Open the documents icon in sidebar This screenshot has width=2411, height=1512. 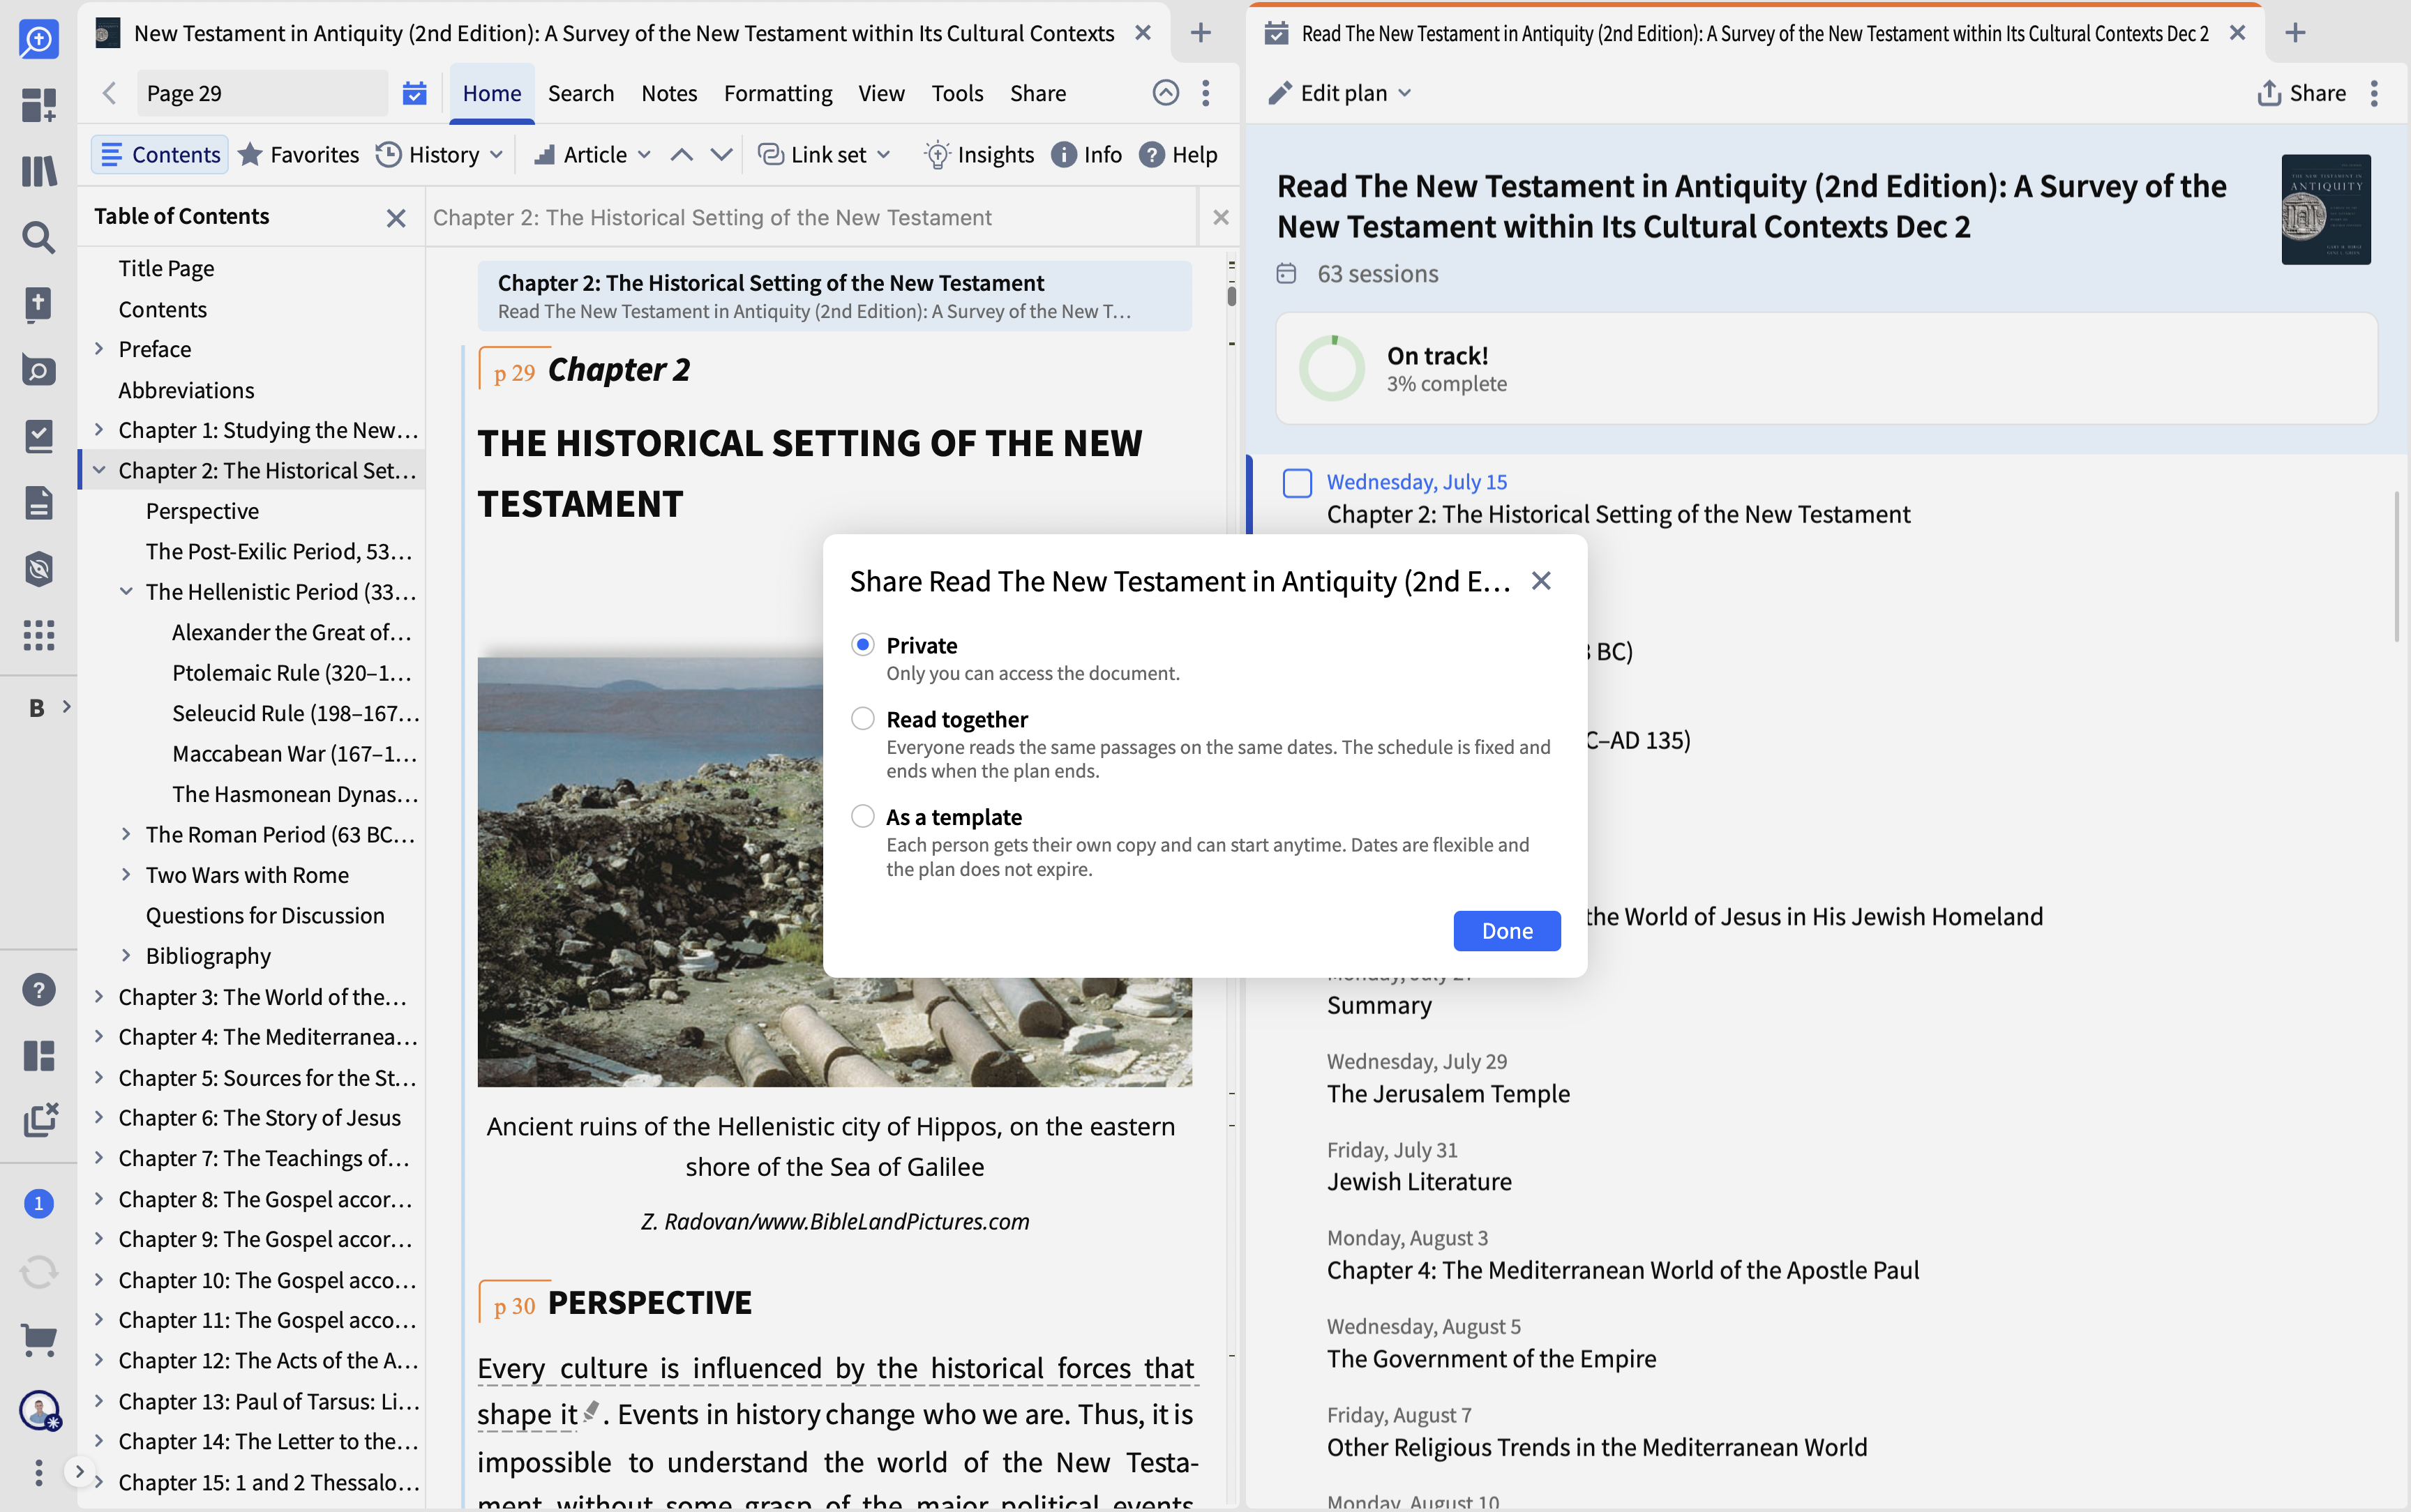coord(38,503)
